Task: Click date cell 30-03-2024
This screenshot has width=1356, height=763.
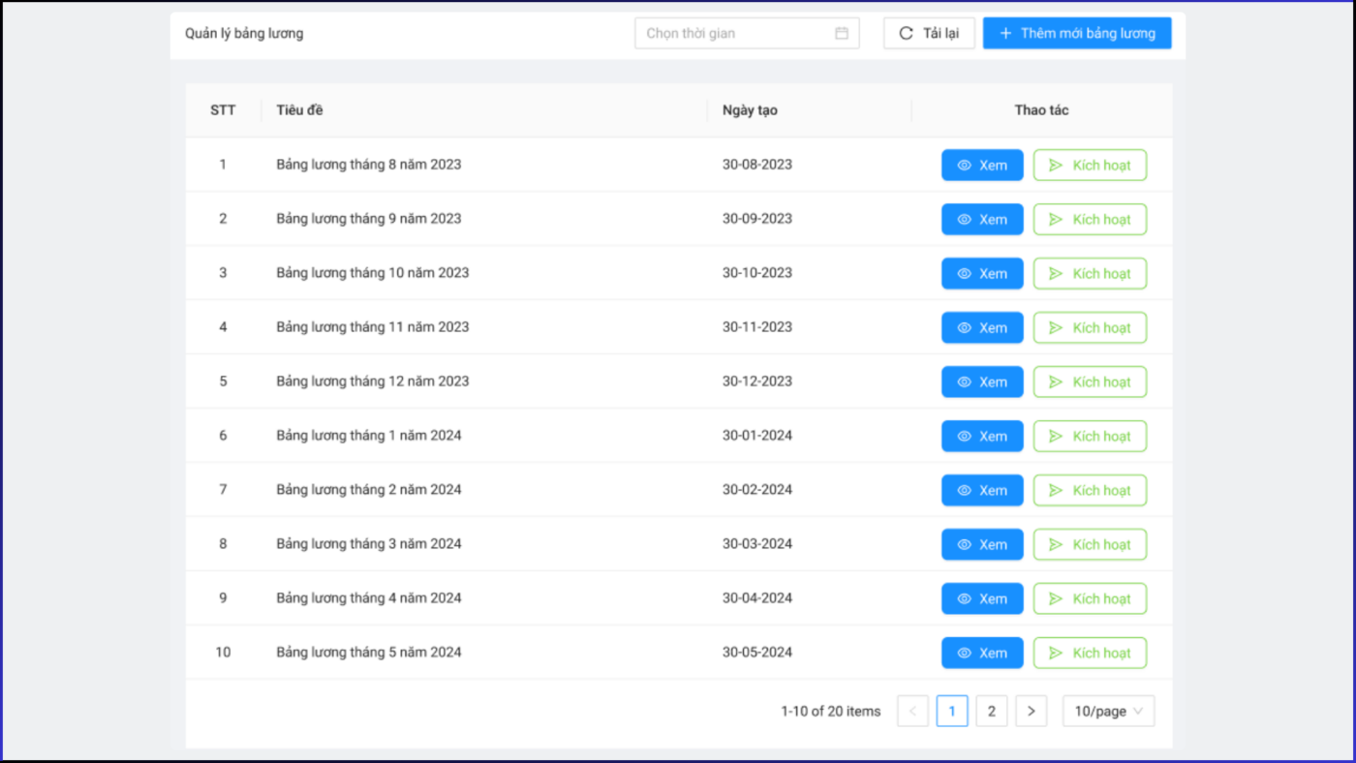Action: (757, 544)
